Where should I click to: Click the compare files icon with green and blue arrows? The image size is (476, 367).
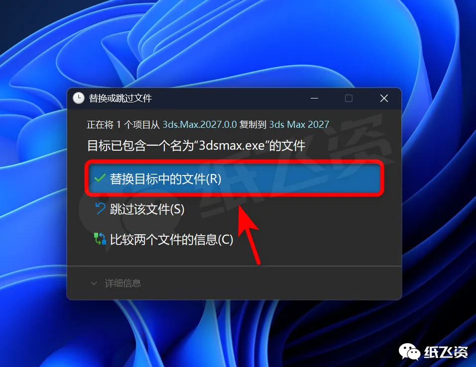(100, 239)
